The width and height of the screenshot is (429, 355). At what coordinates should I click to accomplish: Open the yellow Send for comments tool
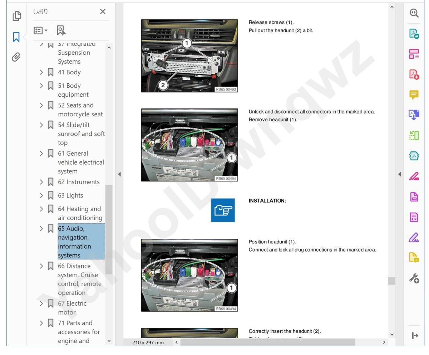click(x=414, y=258)
